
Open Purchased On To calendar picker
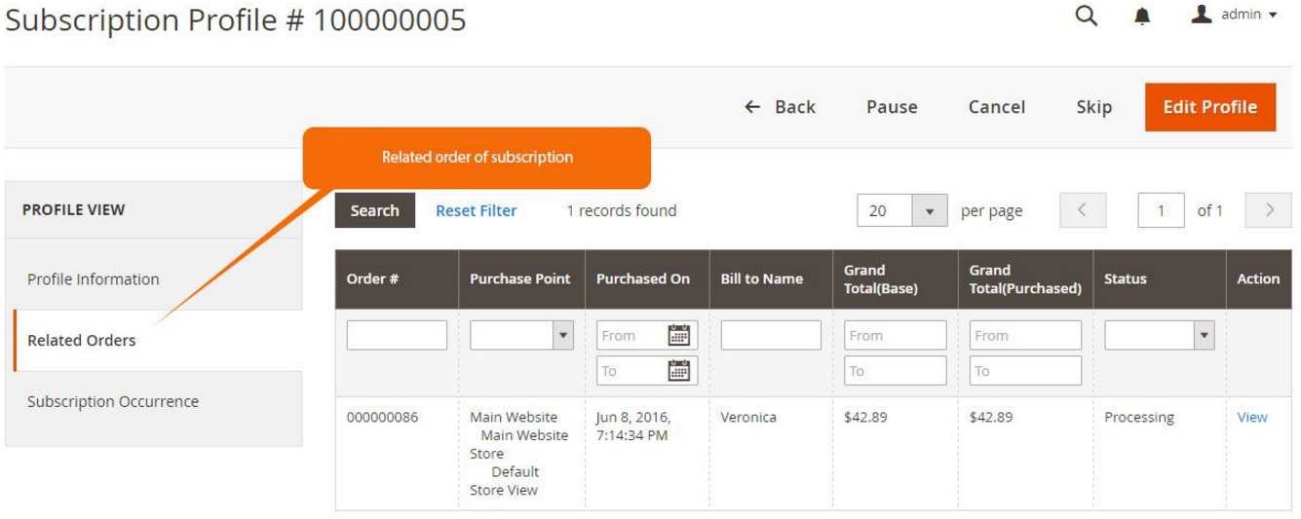pyautogui.click(x=678, y=370)
